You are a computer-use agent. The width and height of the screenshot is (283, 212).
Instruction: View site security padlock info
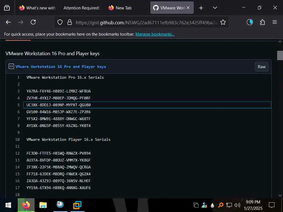pyautogui.click(x=69, y=22)
